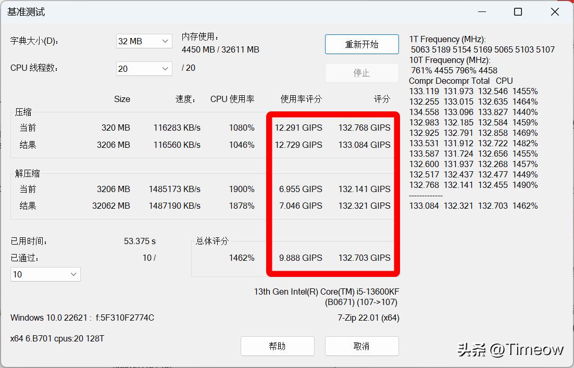Click the dictionary size dropdown arrow

[166, 41]
